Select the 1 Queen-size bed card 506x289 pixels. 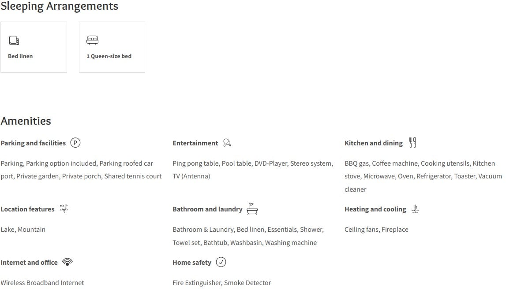coord(112,47)
